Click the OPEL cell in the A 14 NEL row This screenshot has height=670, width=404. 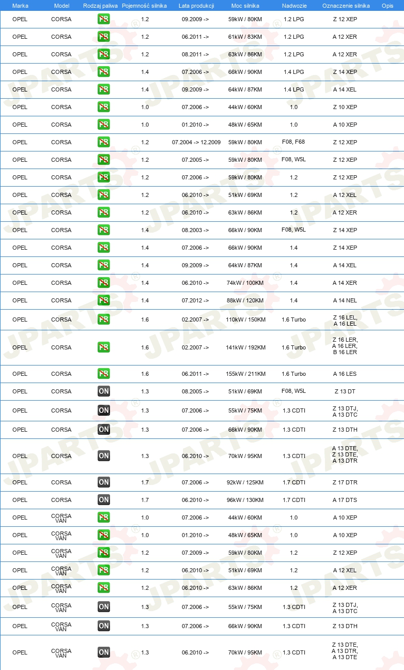(20, 300)
